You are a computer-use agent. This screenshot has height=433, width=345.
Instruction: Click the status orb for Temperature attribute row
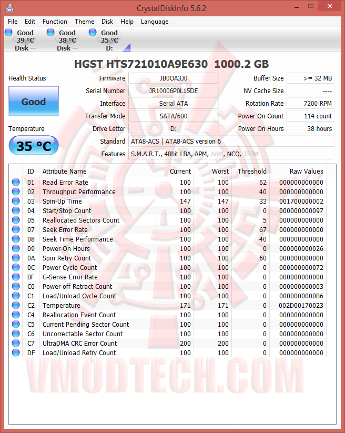(x=16, y=305)
